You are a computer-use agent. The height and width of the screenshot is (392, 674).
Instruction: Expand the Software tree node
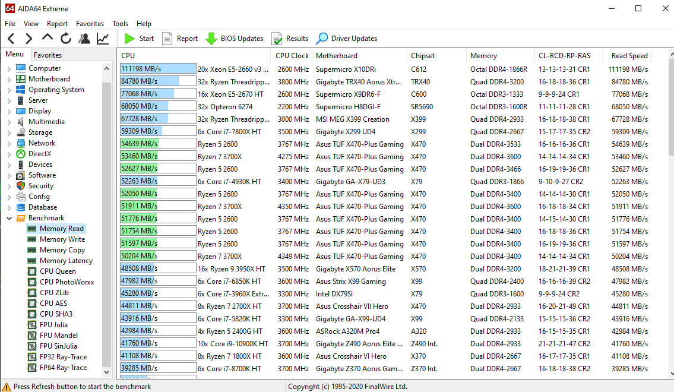click(9, 175)
